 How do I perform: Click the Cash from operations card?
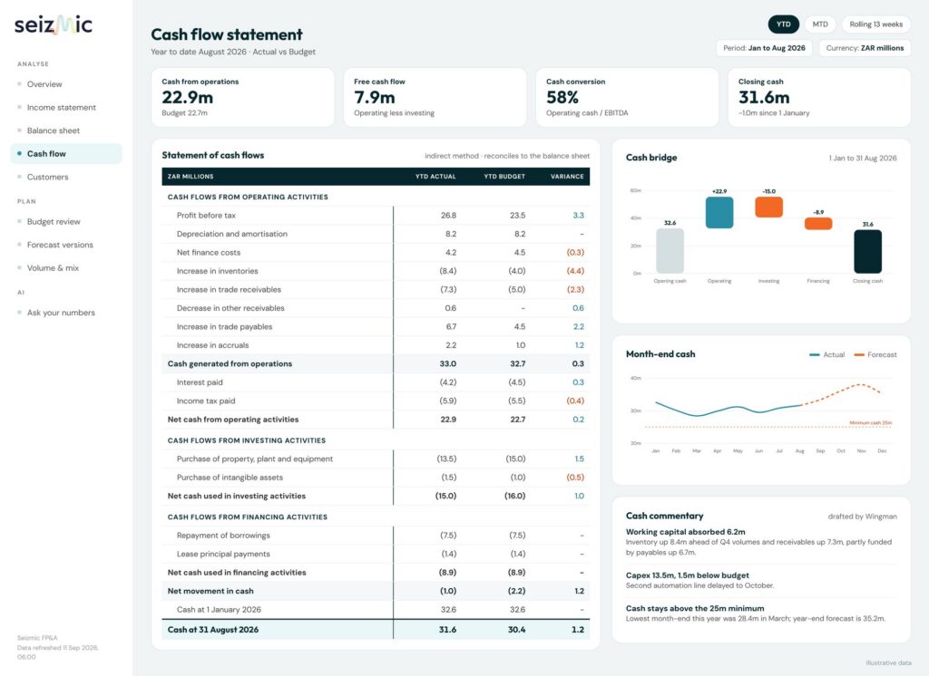[x=243, y=97]
